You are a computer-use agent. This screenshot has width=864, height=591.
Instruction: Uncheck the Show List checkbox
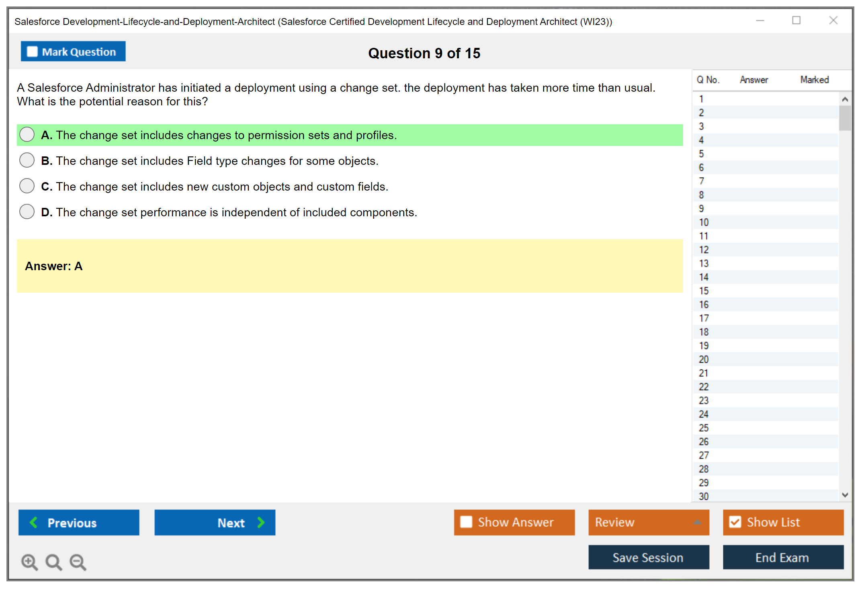(735, 522)
